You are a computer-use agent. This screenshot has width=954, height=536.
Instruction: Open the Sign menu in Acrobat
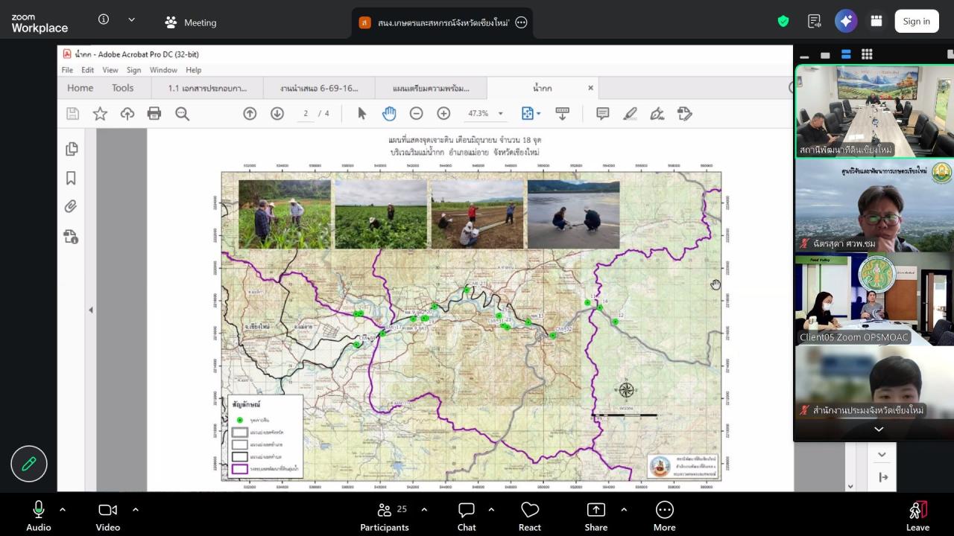(x=133, y=70)
